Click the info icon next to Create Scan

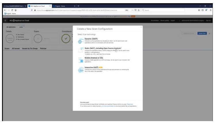point(209,33)
